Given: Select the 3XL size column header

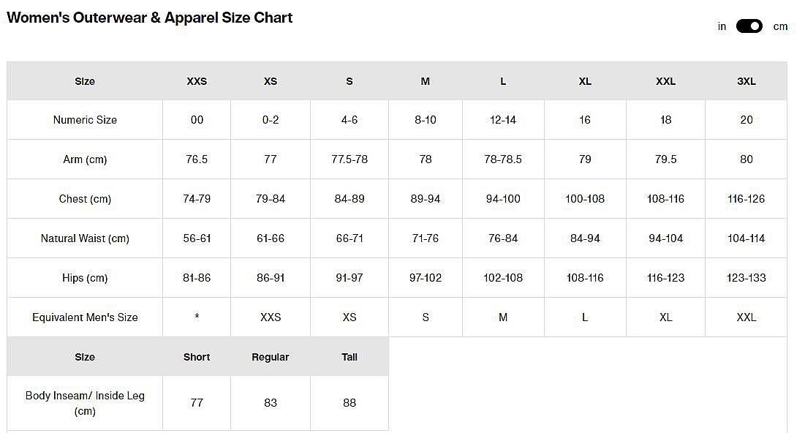Looking at the screenshot, I should pos(746,81).
